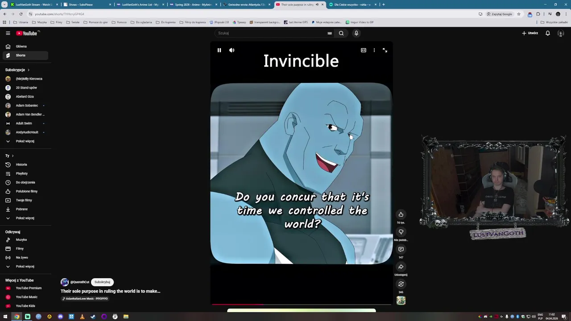Open Główna in the sidebar
Screen dimensions: 571x321
pos(25,46)
